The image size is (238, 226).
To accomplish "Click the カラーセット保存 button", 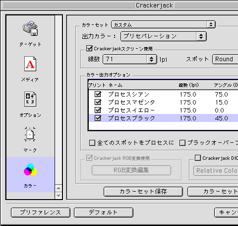I will pos(143,192).
